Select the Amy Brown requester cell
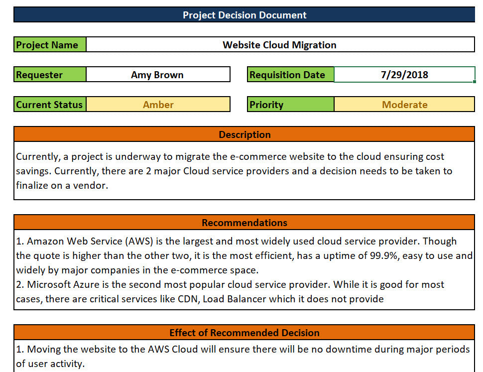The width and height of the screenshot is (483, 372). click(x=158, y=75)
